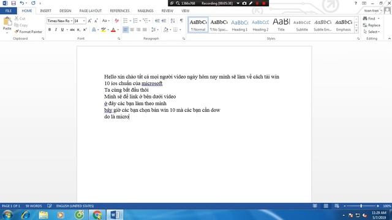The height and width of the screenshot is (220, 392).
Task: Shrink the font size
Action: click(x=96, y=21)
